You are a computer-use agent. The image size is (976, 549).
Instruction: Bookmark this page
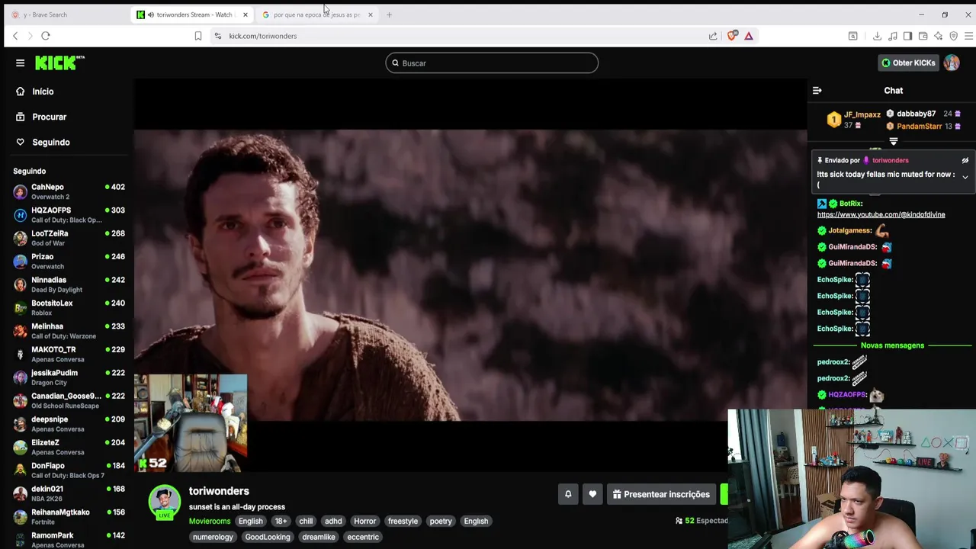[x=198, y=36]
